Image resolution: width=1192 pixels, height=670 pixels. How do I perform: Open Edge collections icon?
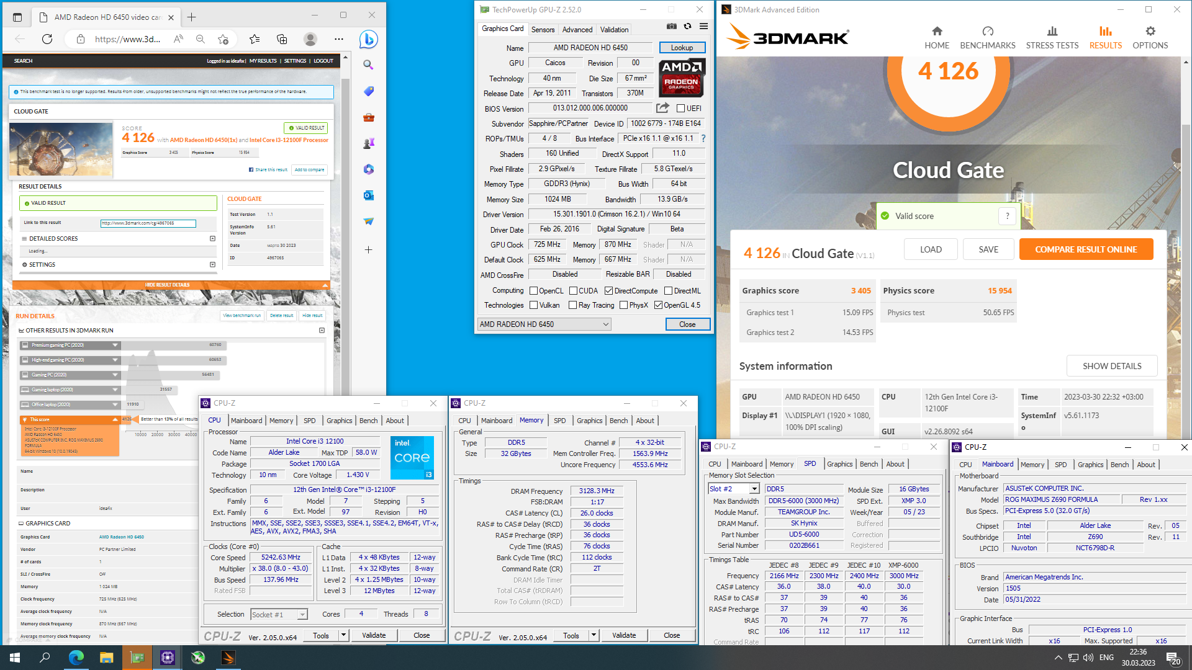click(x=282, y=39)
